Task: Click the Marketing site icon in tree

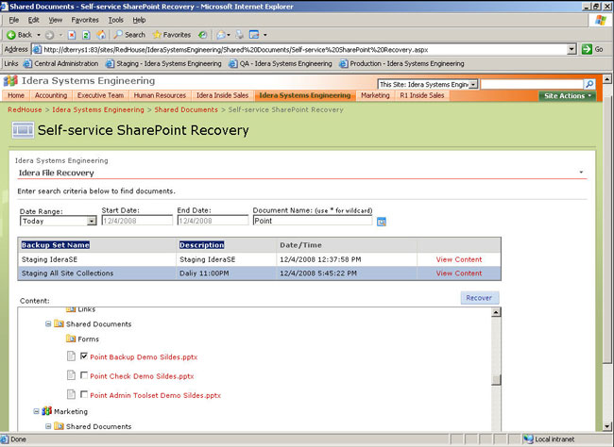Action: [x=46, y=410]
